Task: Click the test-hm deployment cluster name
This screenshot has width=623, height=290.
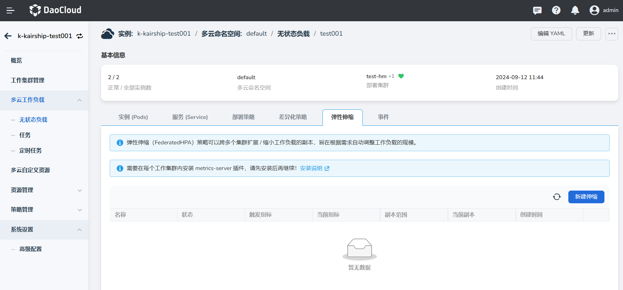Action: tap(376, 76)
